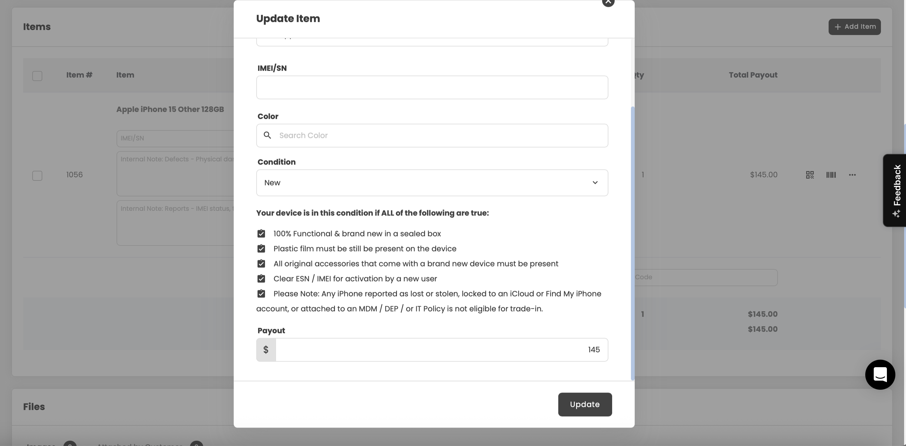The image size is (906, 446).
Task: Open the barcode icon for item 1056
Action: coord(831,175)
